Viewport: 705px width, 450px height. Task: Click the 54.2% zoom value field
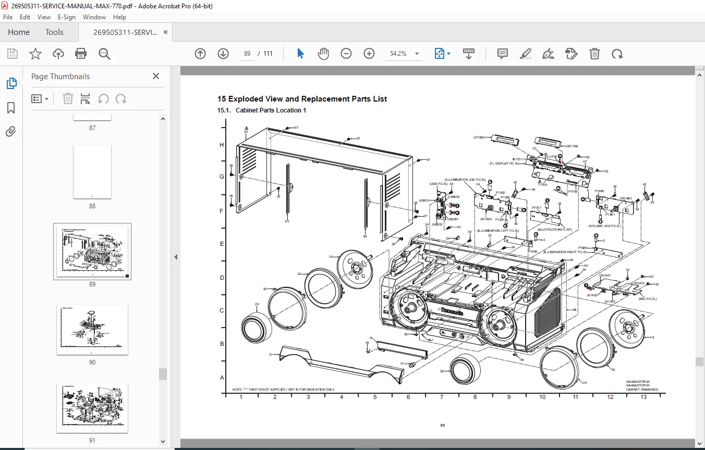click(x=398, y=54)
